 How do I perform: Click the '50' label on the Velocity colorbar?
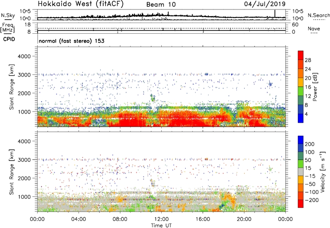tap(308, 160)
